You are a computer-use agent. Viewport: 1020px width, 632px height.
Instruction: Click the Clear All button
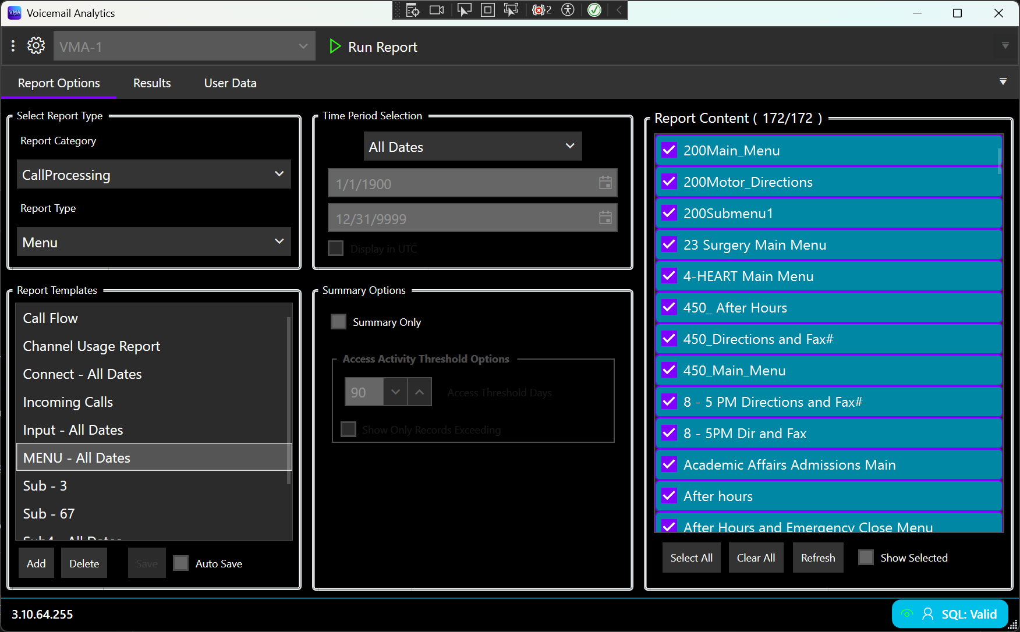[x=756, y=558]
